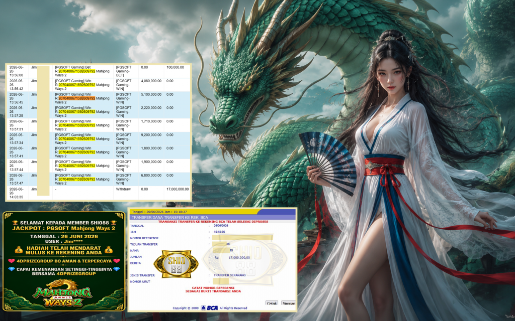Click the 13:57:44 timestamp cell
515x321 pixels.
[18, 166]
